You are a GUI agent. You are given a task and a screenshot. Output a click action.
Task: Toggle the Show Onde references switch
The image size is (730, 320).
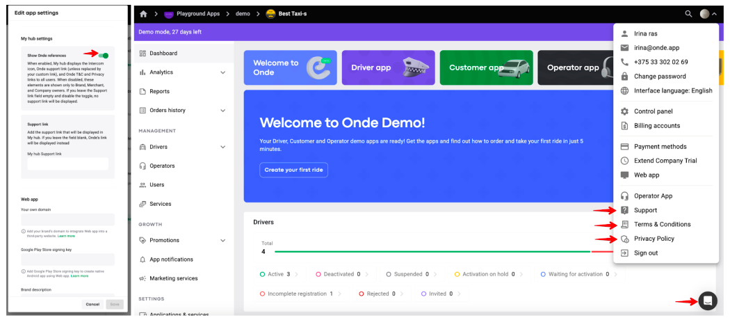(x=105, y=56)
